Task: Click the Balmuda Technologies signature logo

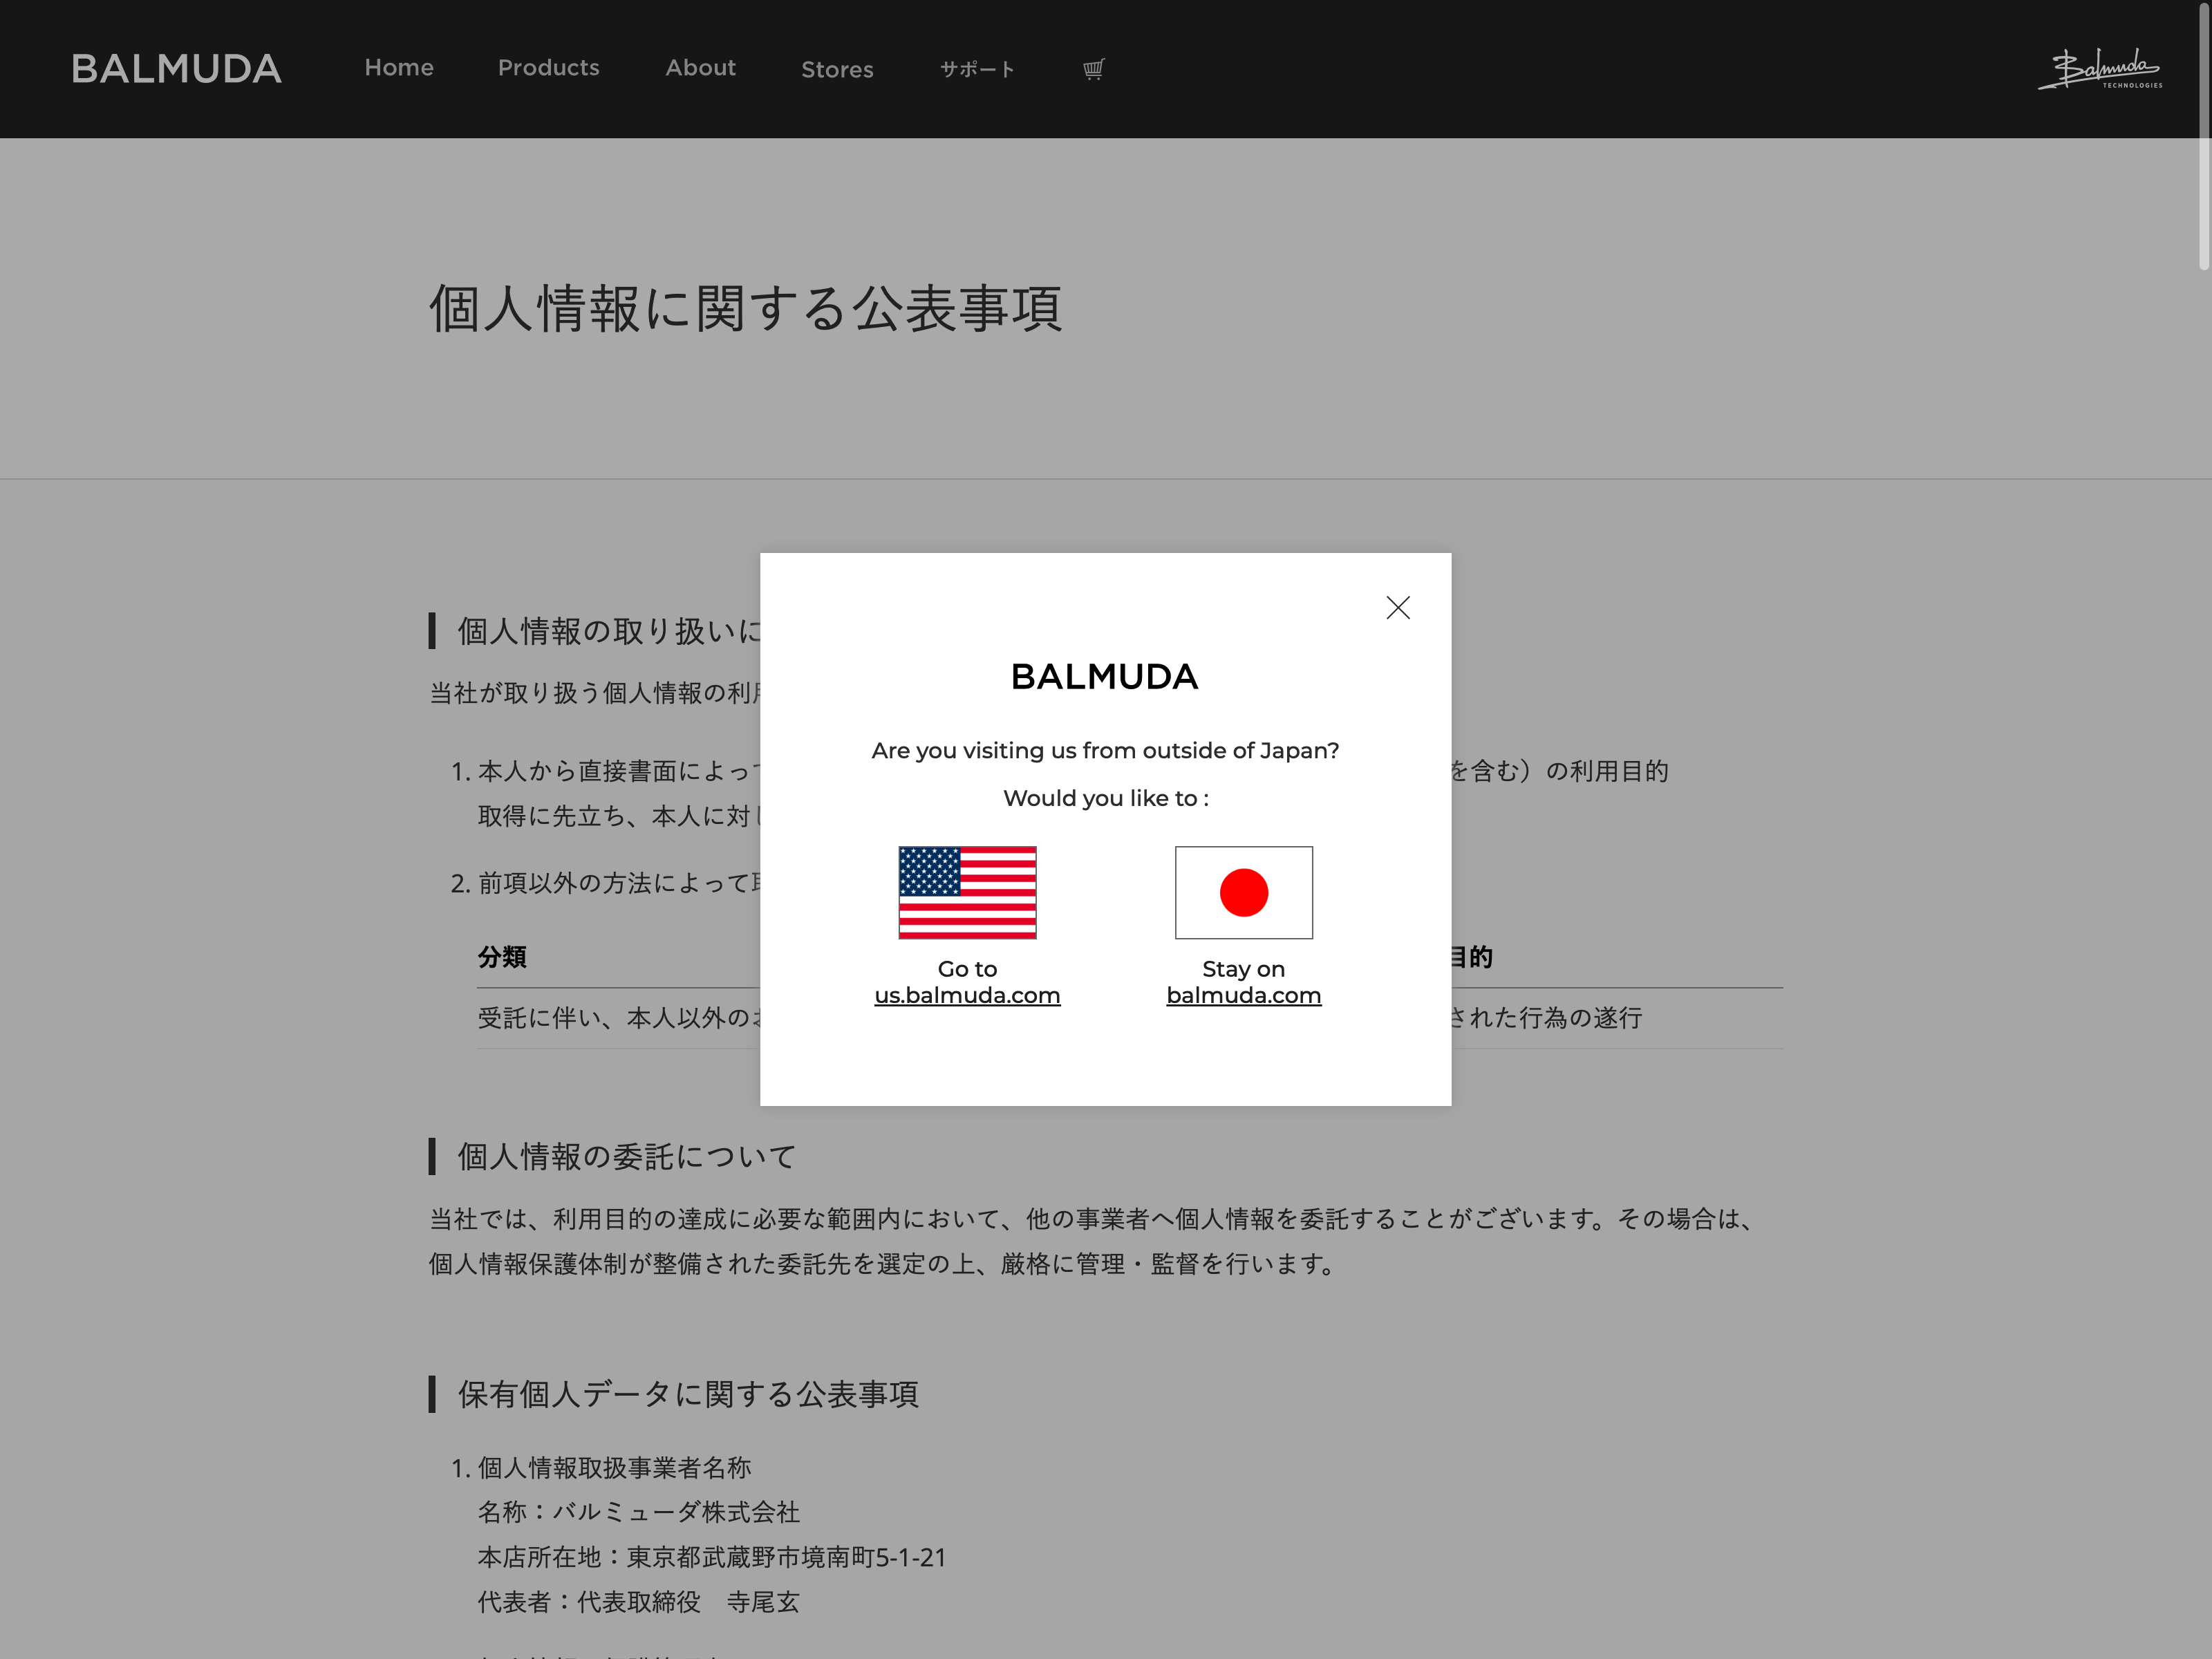Action: pyautogui.click(x=2100, y=69)
